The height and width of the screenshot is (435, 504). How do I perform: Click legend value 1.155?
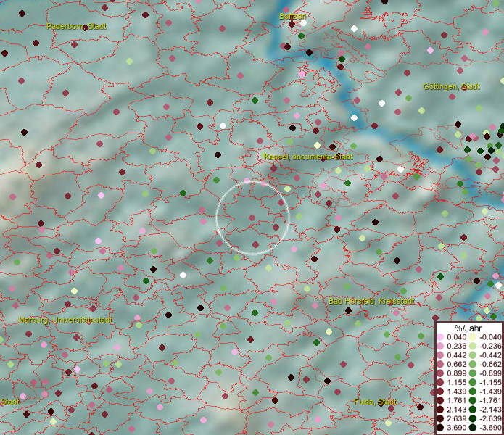pyautogui.click(x=456, y=382)
